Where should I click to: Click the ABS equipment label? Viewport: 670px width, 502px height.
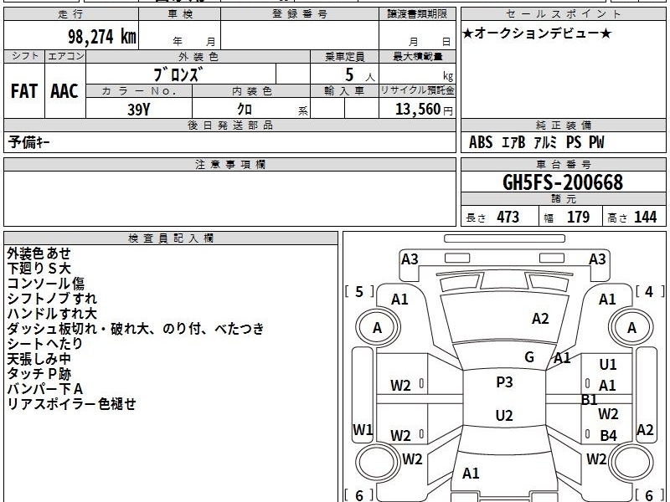(481, 142)
